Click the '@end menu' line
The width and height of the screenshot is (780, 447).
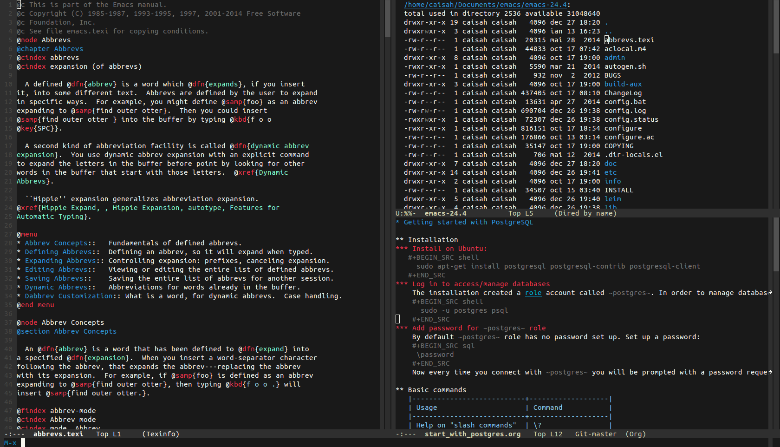(35, 305)
